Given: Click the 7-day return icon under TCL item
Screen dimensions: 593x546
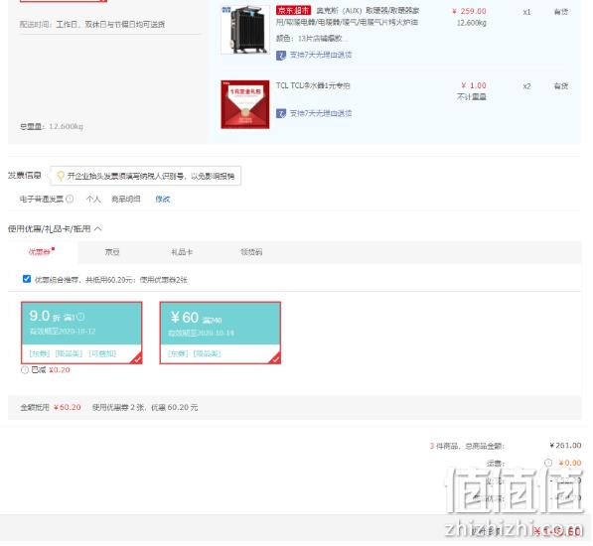Looking at the screenshot, I should click(281, 113).
